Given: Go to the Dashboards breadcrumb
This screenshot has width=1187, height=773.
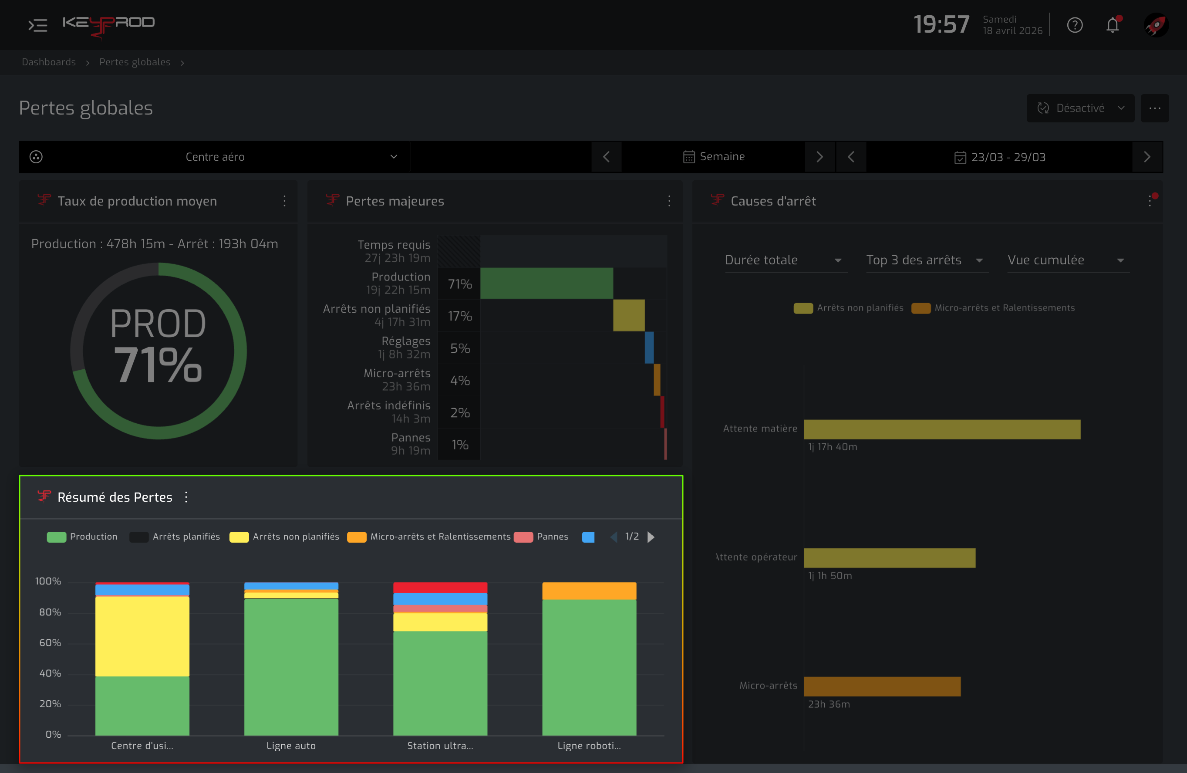Looking at the screenshot, I should [x=49, y=62].
